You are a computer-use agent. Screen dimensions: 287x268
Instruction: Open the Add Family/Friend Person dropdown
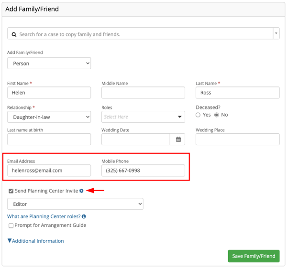click(x=49, y=63)
